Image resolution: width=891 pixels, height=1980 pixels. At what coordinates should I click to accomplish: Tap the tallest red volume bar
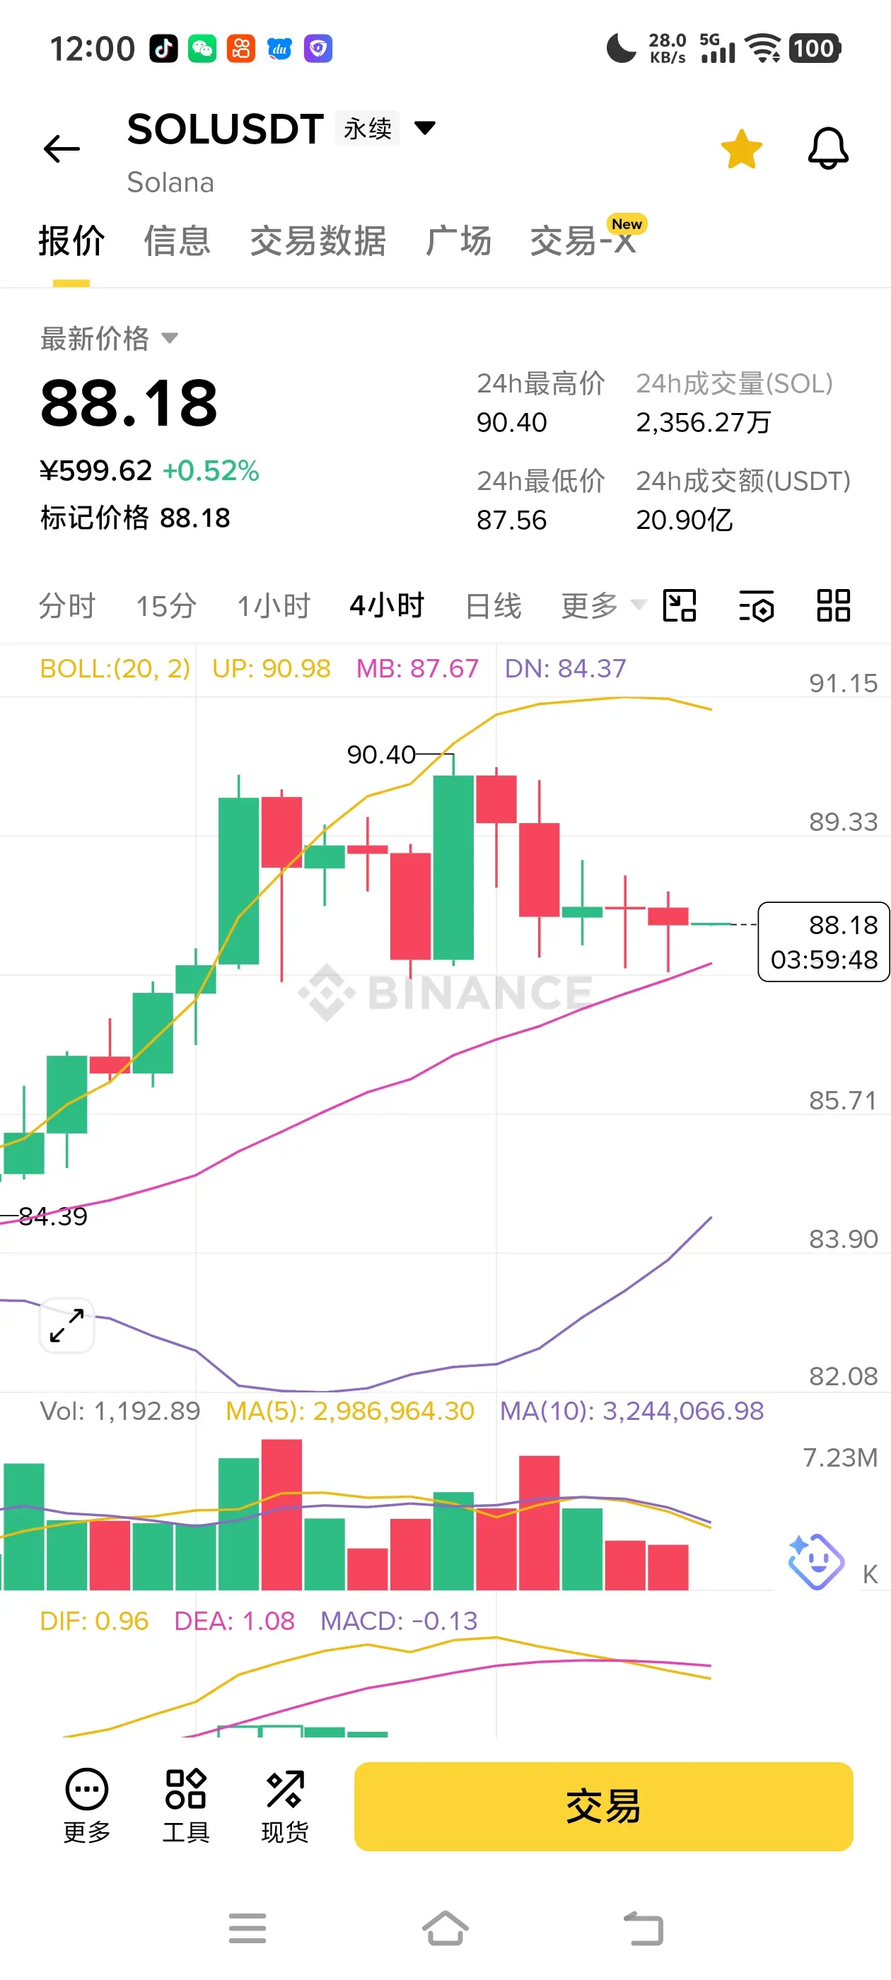[281, 1514]
